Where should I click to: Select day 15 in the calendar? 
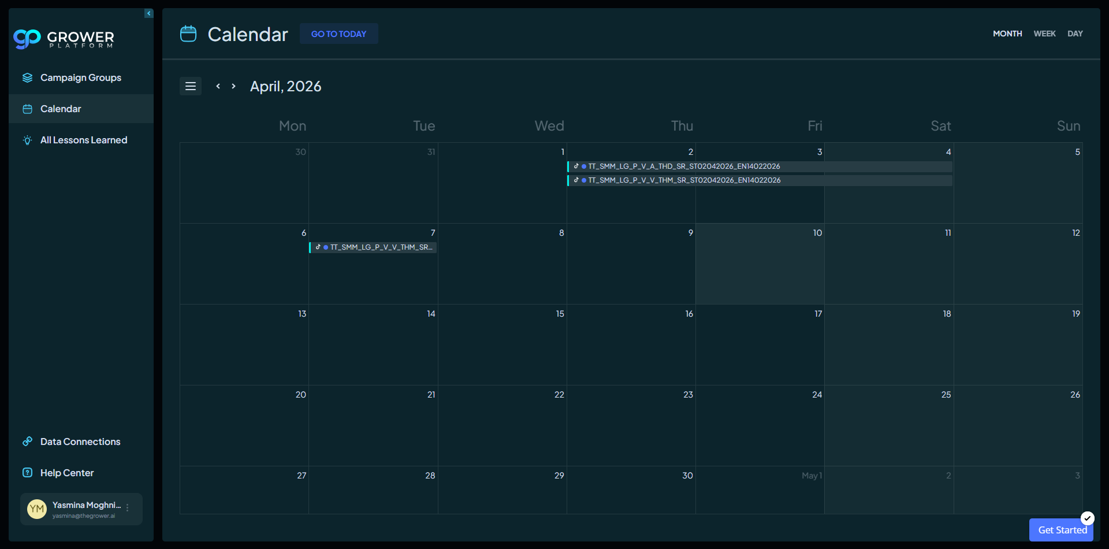(503, 344)
